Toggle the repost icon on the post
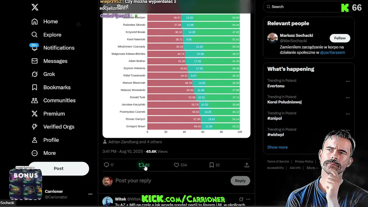 click(x=141, y=165)
